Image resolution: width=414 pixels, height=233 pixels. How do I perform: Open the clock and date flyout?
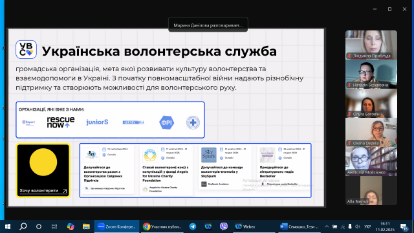tap(386, 227)
